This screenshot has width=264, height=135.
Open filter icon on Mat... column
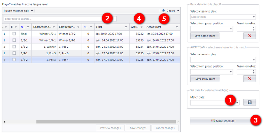click(142, 27)
